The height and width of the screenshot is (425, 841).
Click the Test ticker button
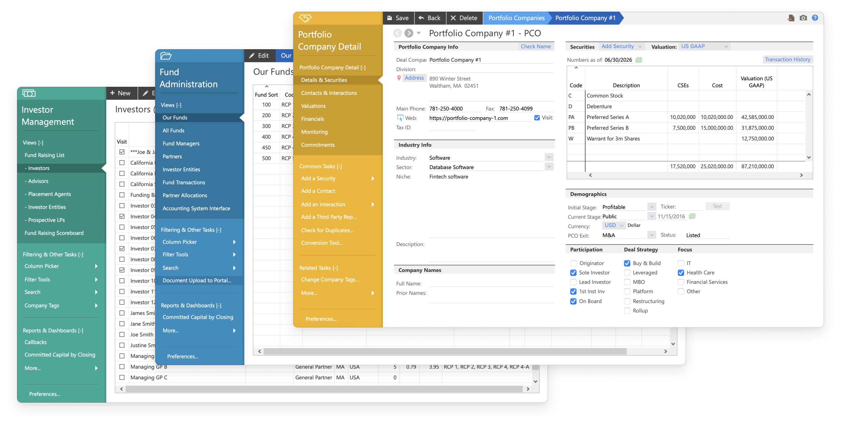(x=717, y=206)
